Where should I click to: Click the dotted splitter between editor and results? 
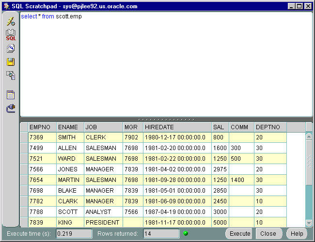point(166,119)
